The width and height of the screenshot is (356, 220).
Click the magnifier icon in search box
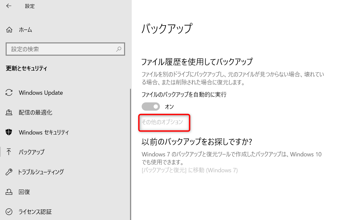pyautogui.click(x=118, y=49)
